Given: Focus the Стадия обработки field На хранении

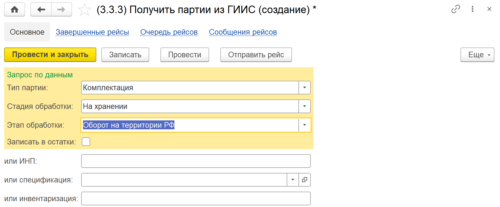Looking at the screenshot, I should 190,106.
